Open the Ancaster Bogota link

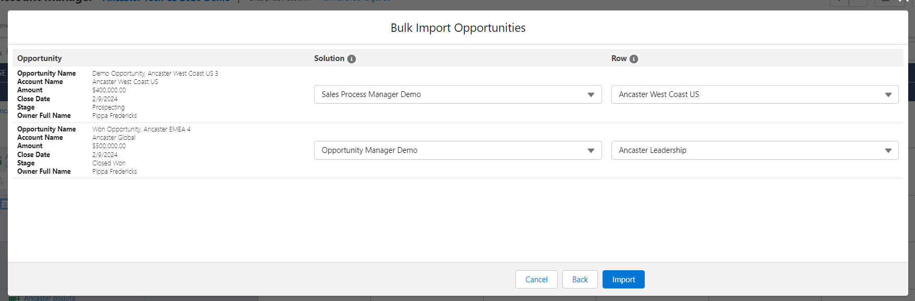tap(50, 298)
